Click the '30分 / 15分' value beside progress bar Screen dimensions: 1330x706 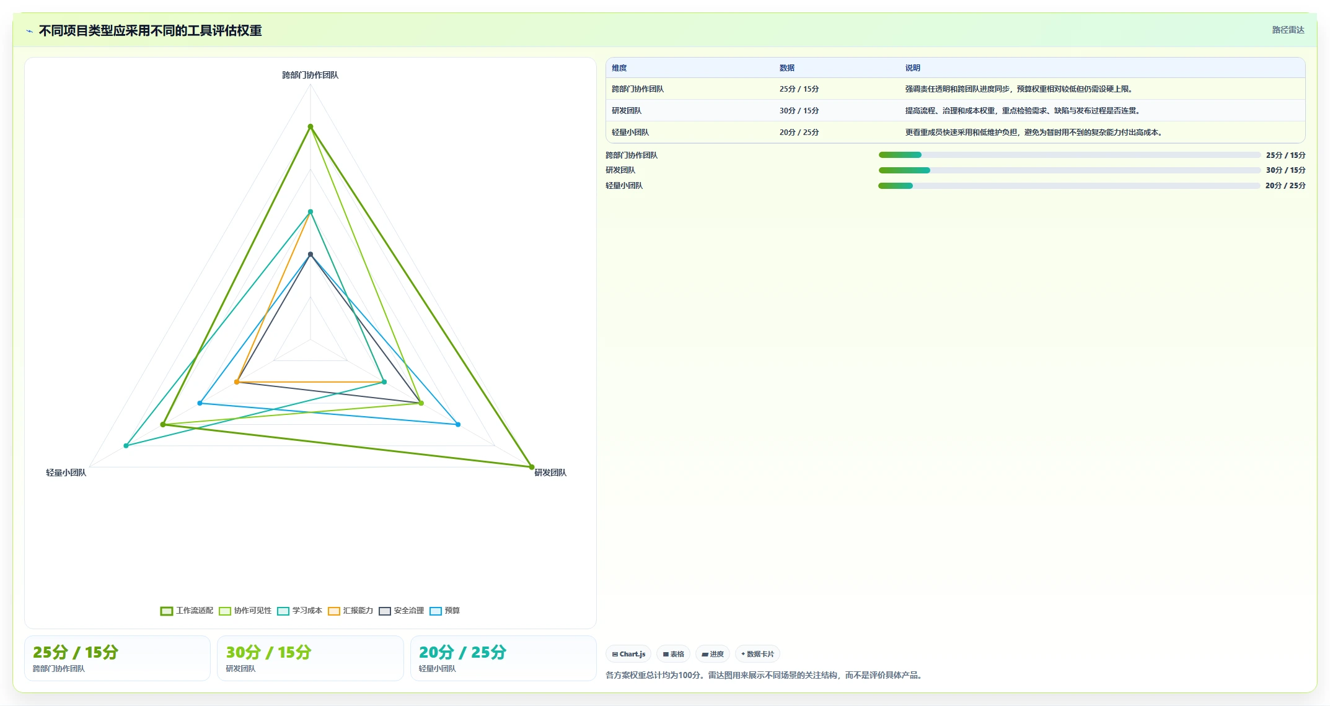pos(1285,170)
